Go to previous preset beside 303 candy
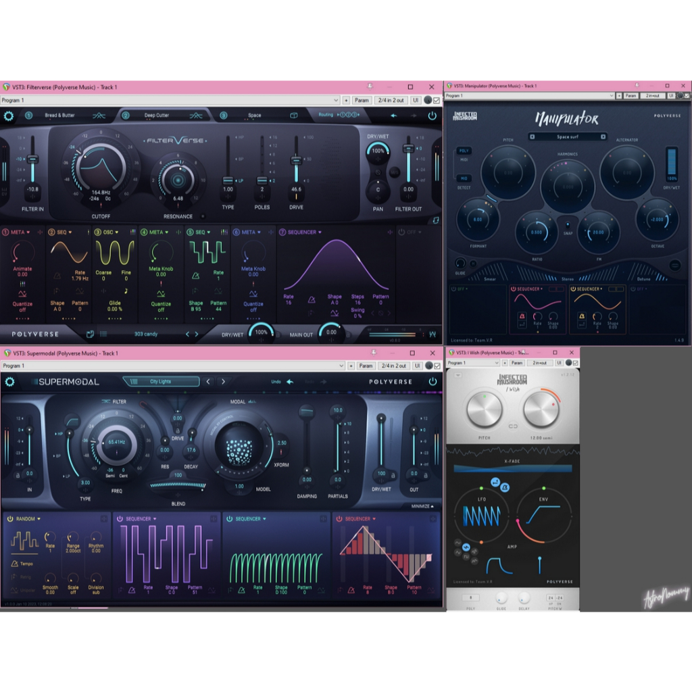Screen dimensions: 692x692 click(188, 334)
